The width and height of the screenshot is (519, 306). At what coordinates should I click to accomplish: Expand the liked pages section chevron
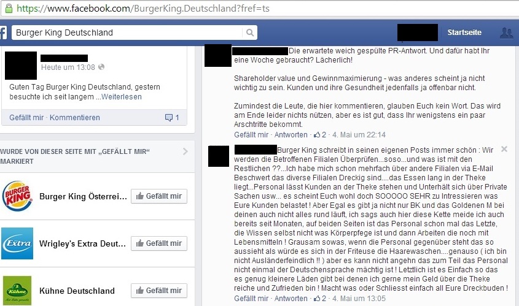(185, 151)
